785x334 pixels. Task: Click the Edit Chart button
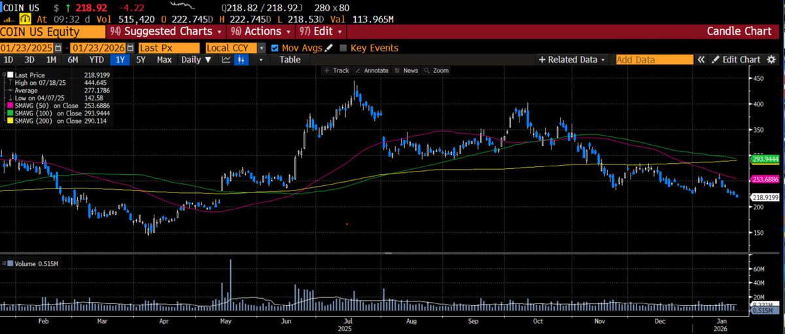coord(736,59)
